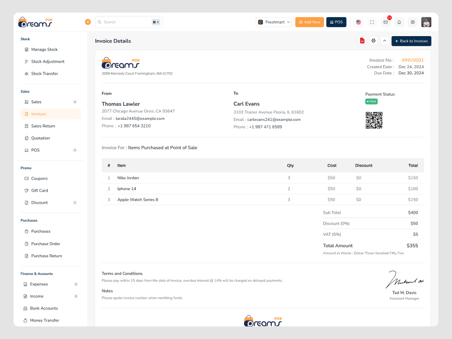This screenshot has width=452, height=339.
Task: Select Apple Watch Series 8 row
Action: click(x=263, y=200)
